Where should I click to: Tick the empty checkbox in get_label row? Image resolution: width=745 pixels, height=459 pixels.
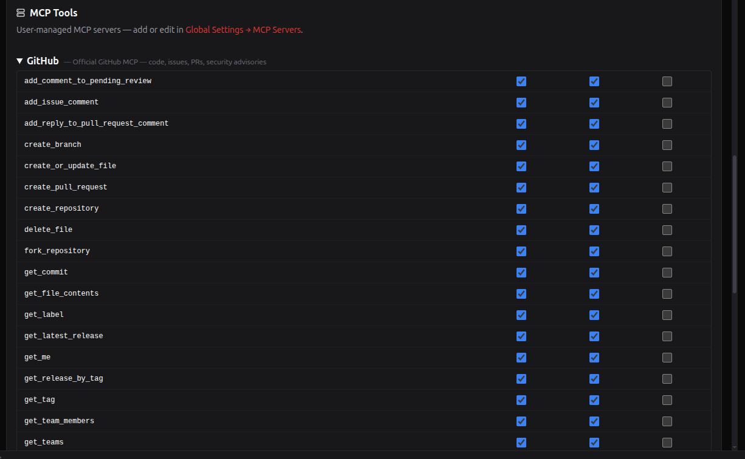click(667, 315)
